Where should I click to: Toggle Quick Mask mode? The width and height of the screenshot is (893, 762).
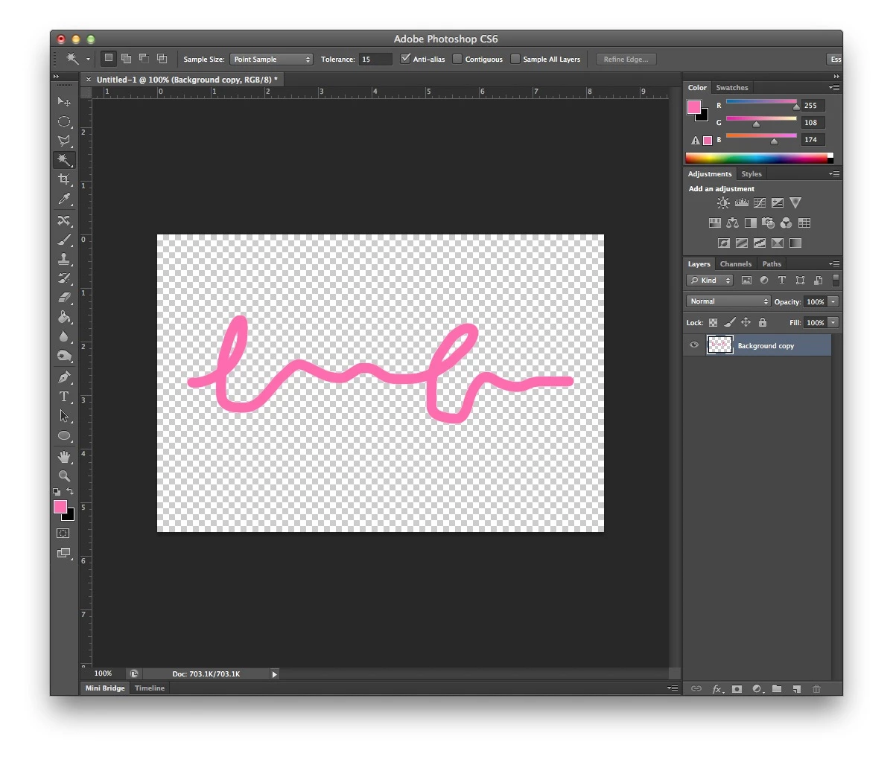[63, 534]
